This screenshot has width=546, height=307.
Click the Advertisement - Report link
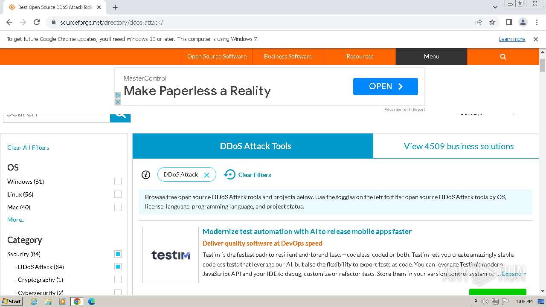coord(405,110)
